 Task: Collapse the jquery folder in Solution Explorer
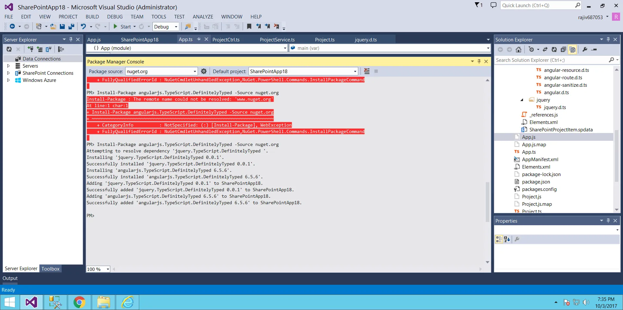pos(522,100)
